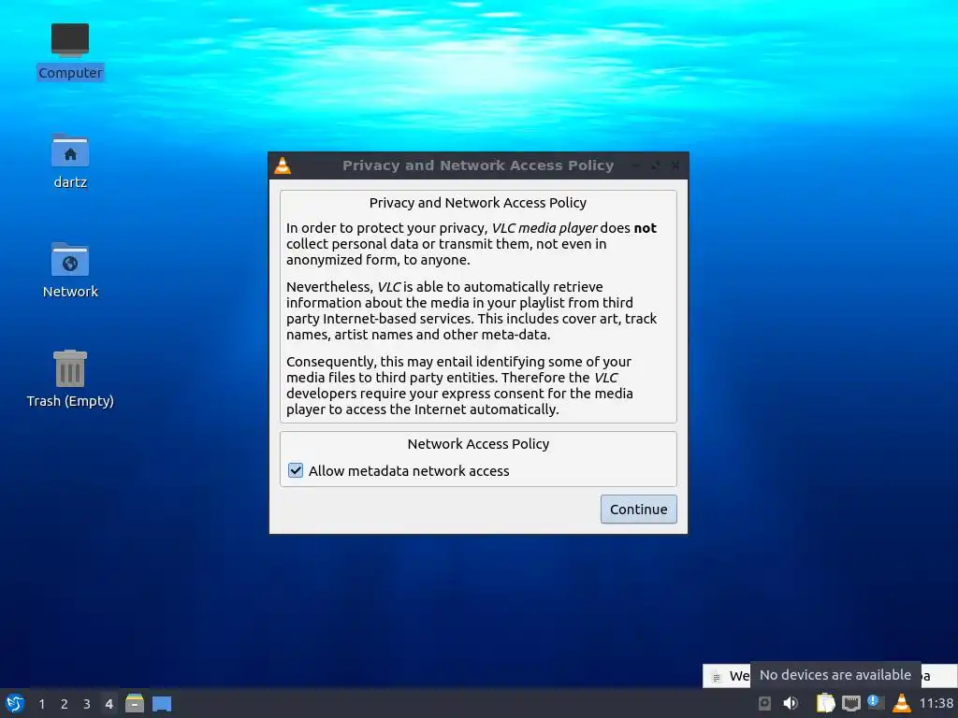The image size is (958, 718).
Task: Open removable devices tray icon
Action: coord(764,703)
